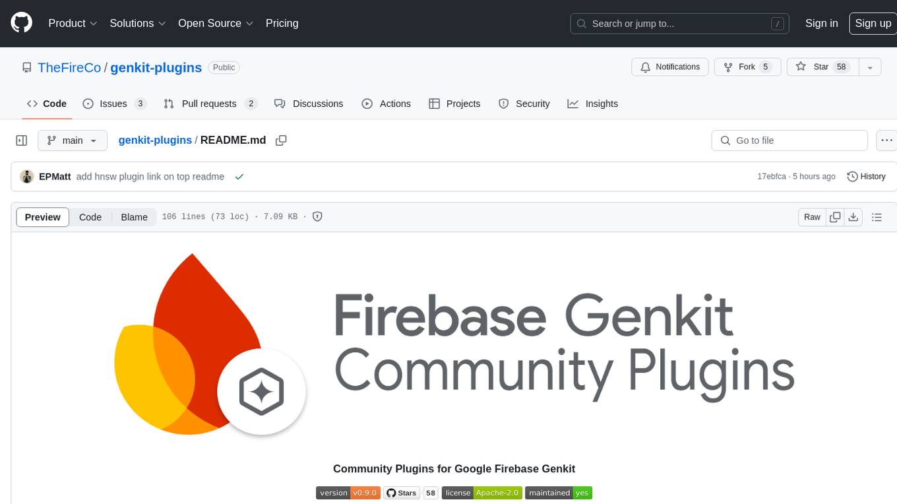
Task: Download the raw file icon
Action: (x=853, y=217)
